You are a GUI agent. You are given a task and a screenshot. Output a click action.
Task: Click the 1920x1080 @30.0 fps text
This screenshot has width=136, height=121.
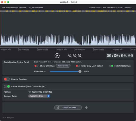point(42,92)
